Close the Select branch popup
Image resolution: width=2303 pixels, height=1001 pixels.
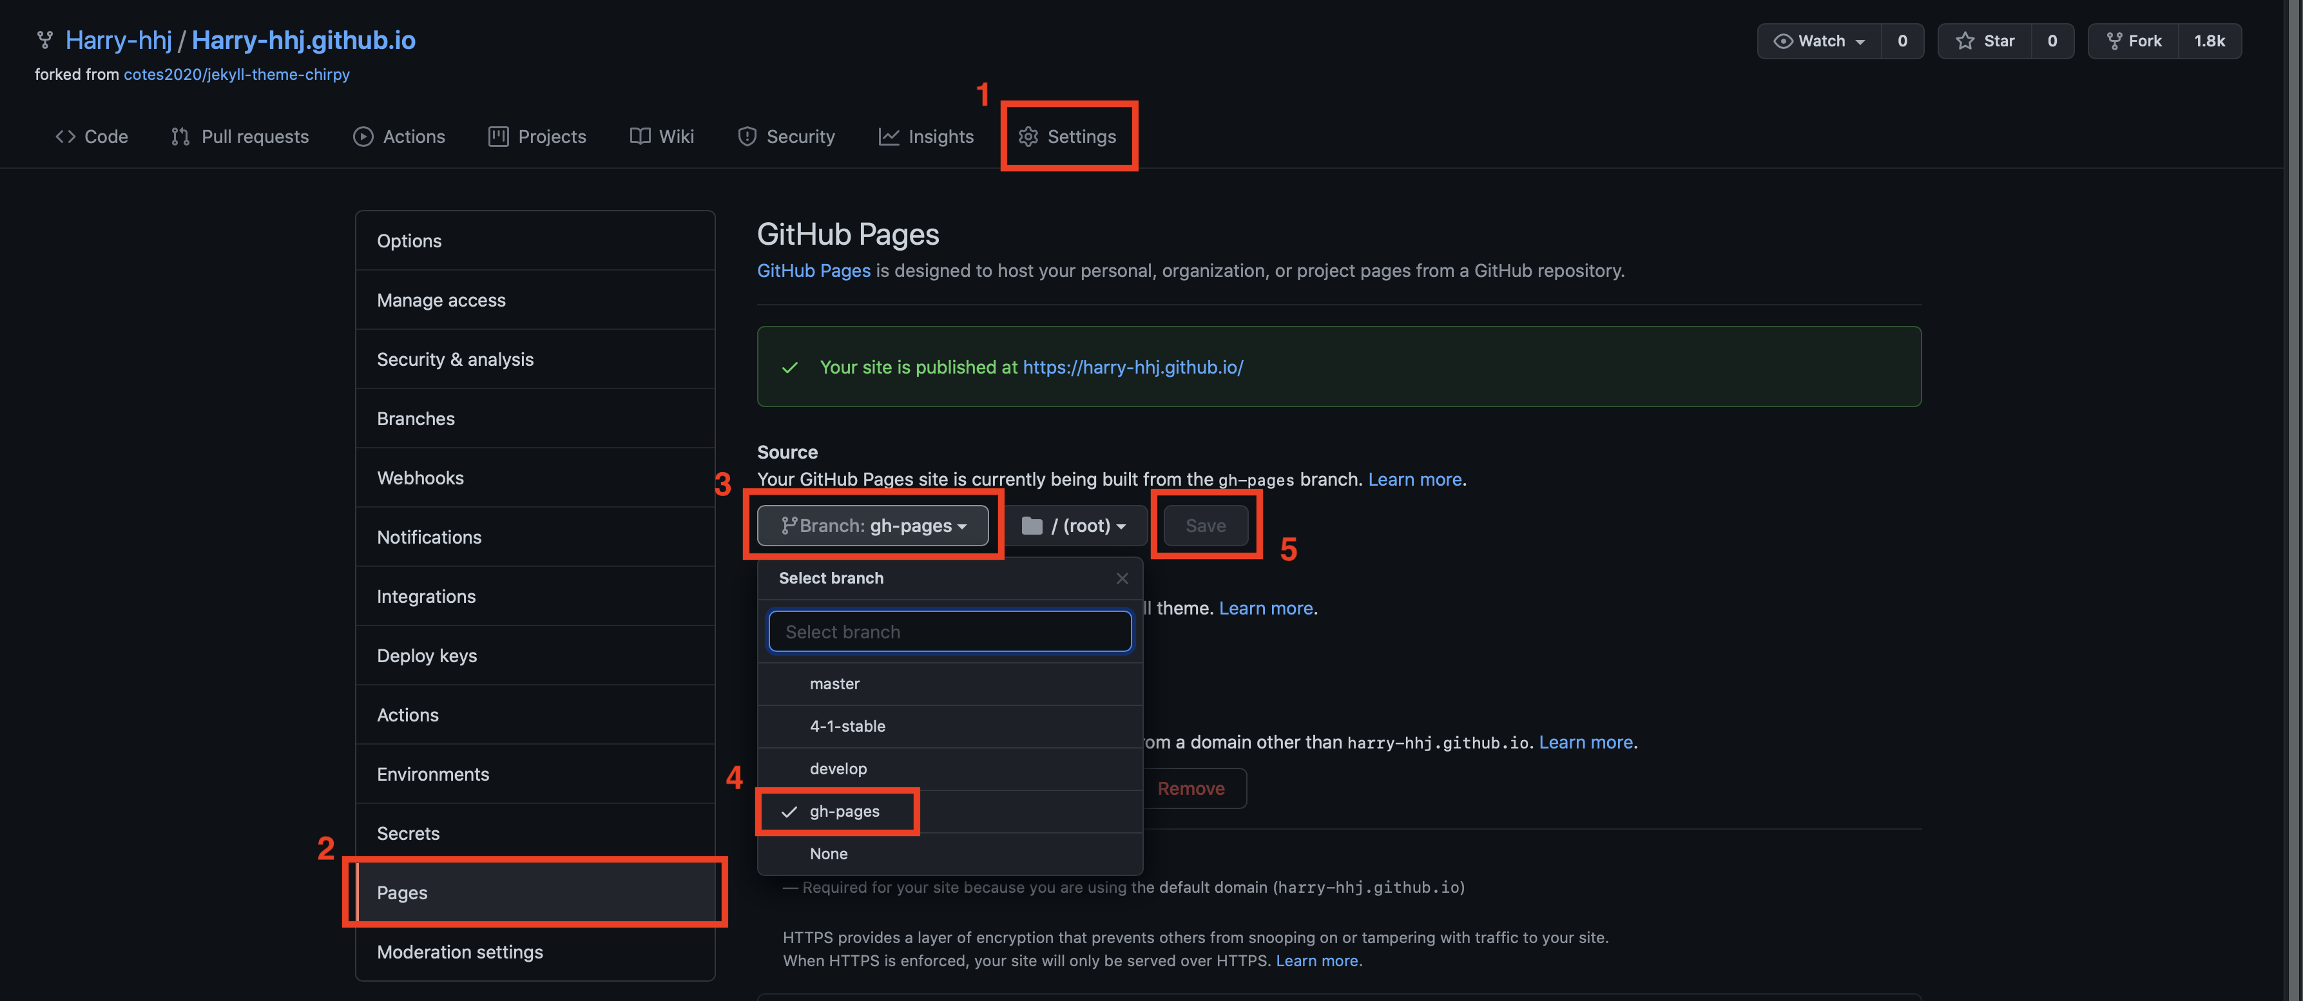[1122, 578]
